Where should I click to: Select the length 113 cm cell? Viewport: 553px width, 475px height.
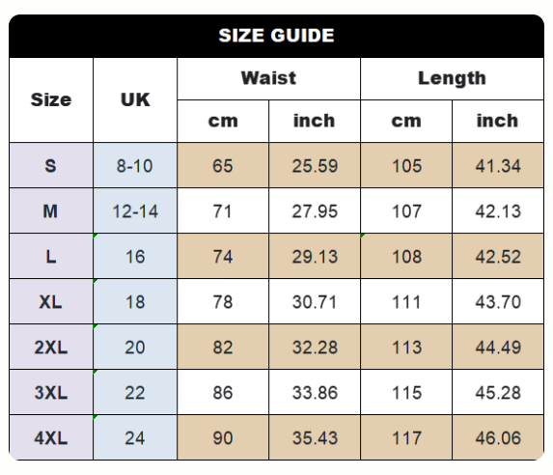pyautogui.click(x=406, y=347)
